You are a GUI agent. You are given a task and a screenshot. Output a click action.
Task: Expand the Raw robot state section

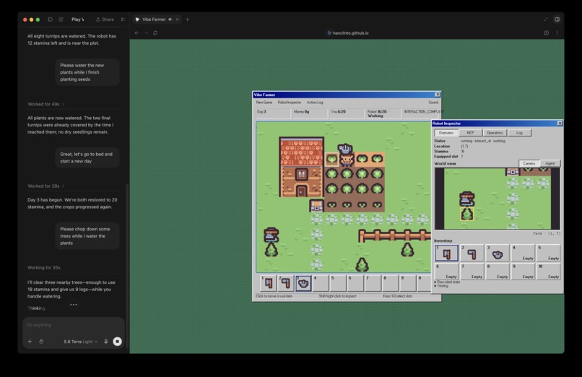447,282
